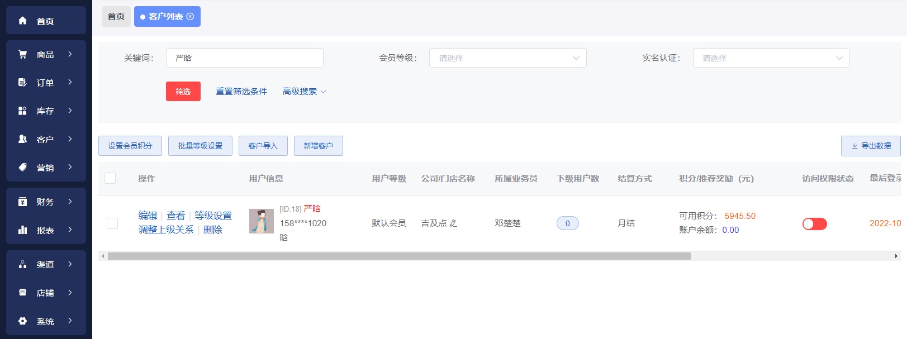Click the 库存 inventory icon
The image size is (907, 339).
22,111
